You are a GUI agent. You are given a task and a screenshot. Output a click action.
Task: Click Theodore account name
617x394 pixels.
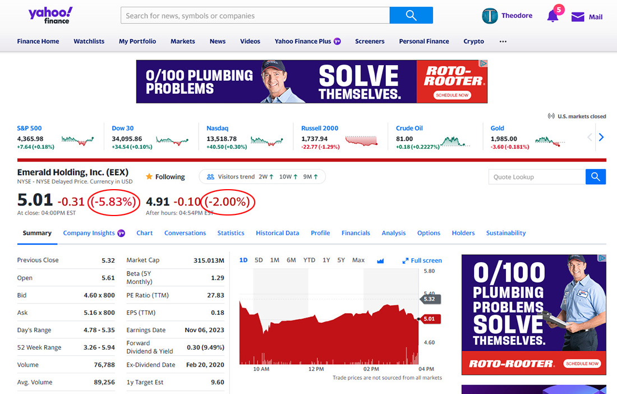[517, 16]
